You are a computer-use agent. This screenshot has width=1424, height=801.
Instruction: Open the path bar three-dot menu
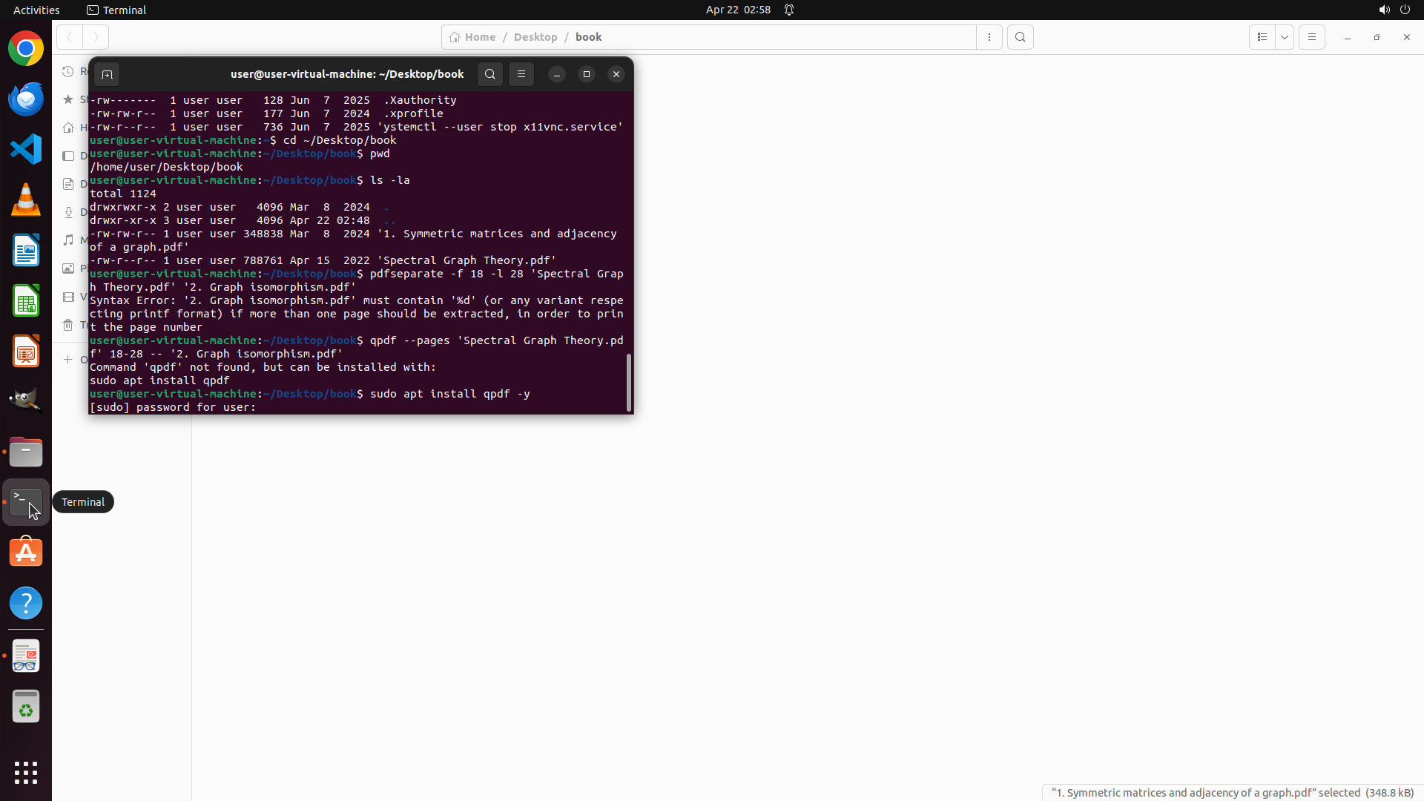989,37
